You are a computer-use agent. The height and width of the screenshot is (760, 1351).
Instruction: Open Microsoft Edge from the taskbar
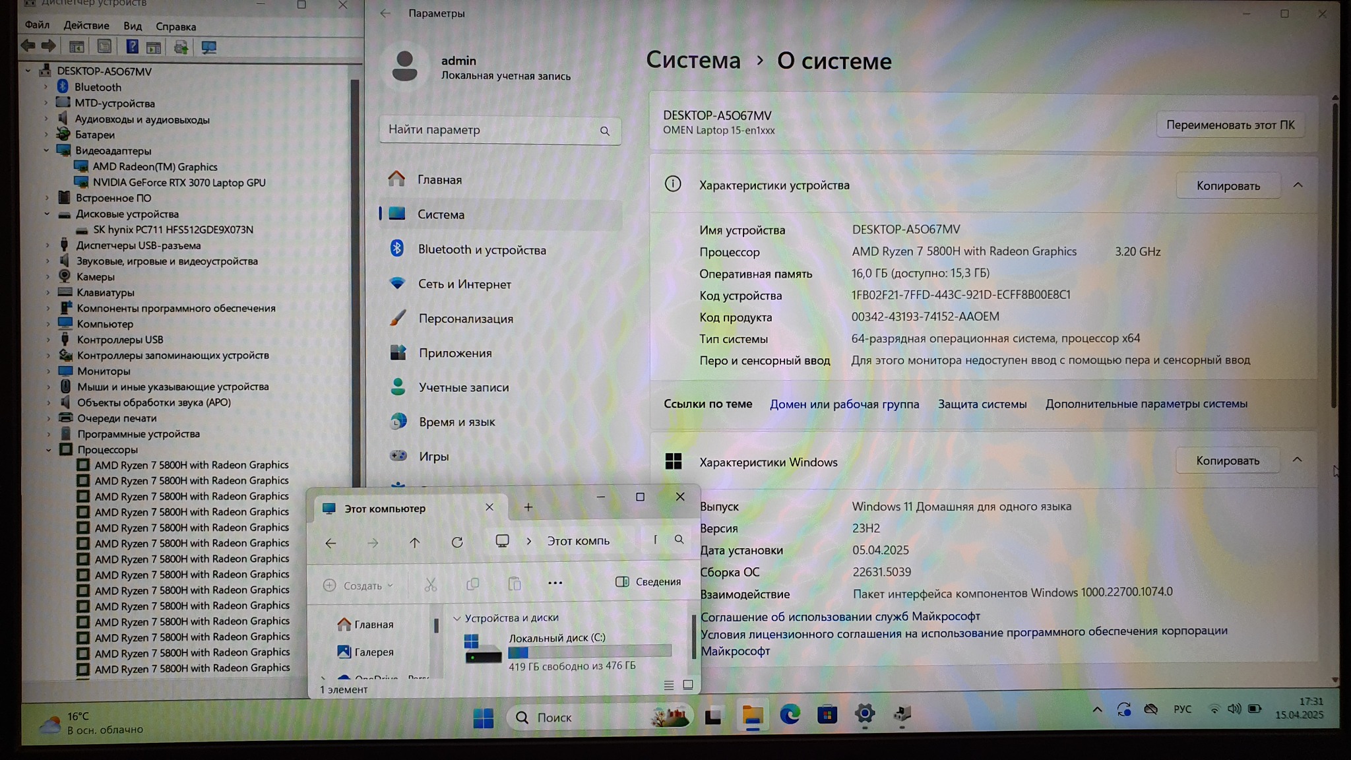790,714
